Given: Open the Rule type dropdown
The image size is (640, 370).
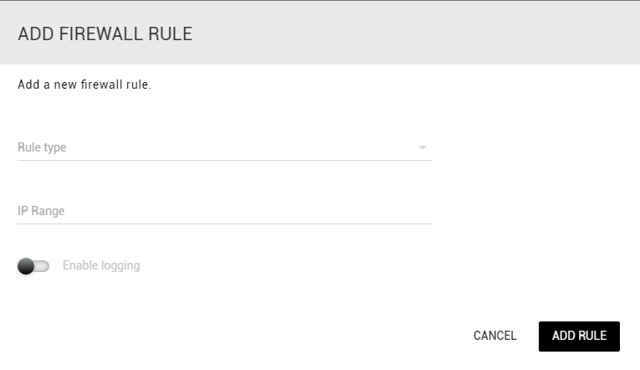Looking at the screenshot, I should (225, 147).
